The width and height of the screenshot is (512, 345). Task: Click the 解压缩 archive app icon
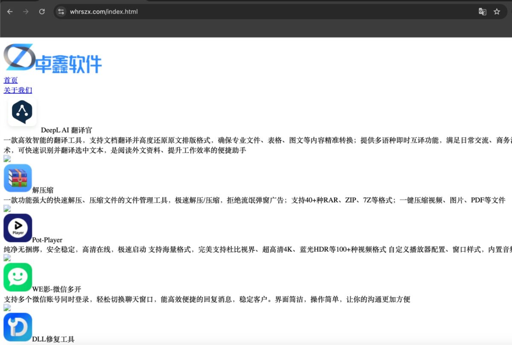coord(18,178)
